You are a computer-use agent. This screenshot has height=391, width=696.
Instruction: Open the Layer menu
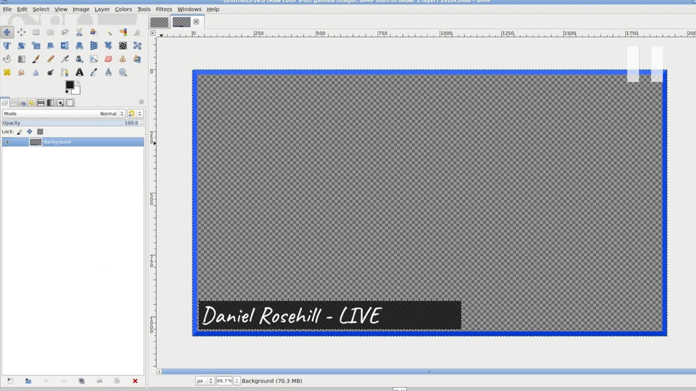pyautogui.click(x=102, y=9)
